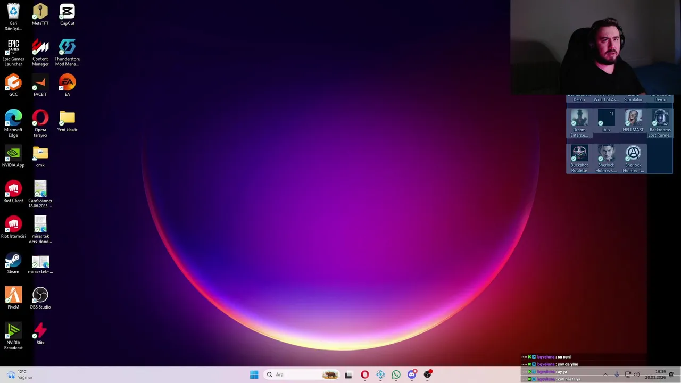Open OBS from the taskbar
681x383 pixels.
tap(428, 374)
